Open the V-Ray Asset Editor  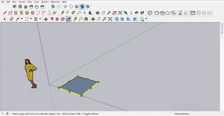pos(150,13)
